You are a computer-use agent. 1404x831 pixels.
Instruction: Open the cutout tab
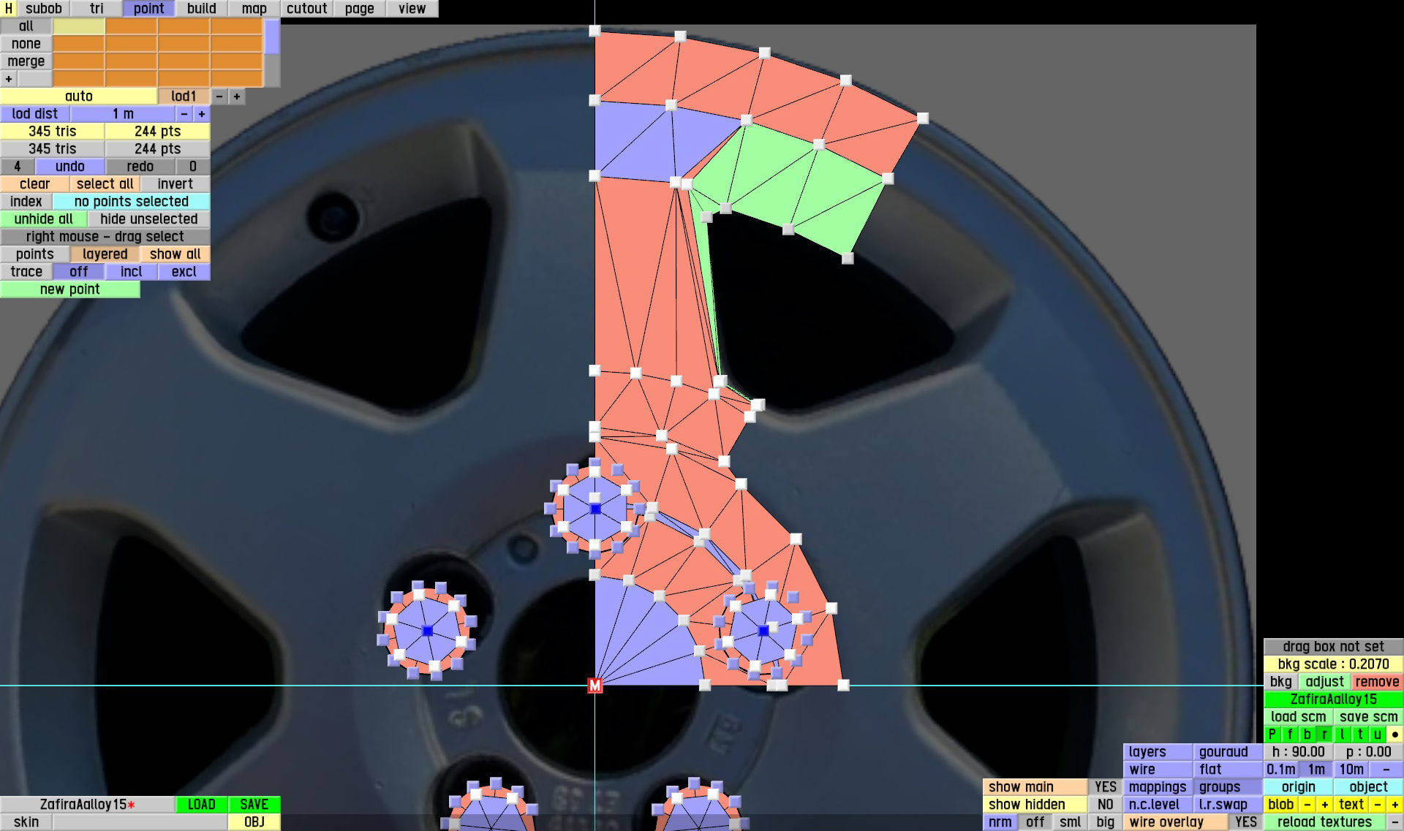pyautogui.click(x=306, y=8)
